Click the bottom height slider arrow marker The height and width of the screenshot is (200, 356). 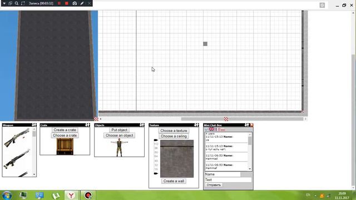(156, 173)
